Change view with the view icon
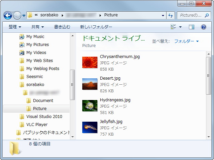 [173, 27]
